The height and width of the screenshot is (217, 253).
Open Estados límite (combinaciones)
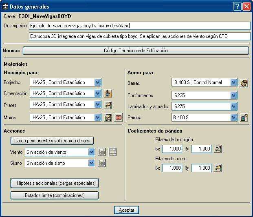click(55, 195)
